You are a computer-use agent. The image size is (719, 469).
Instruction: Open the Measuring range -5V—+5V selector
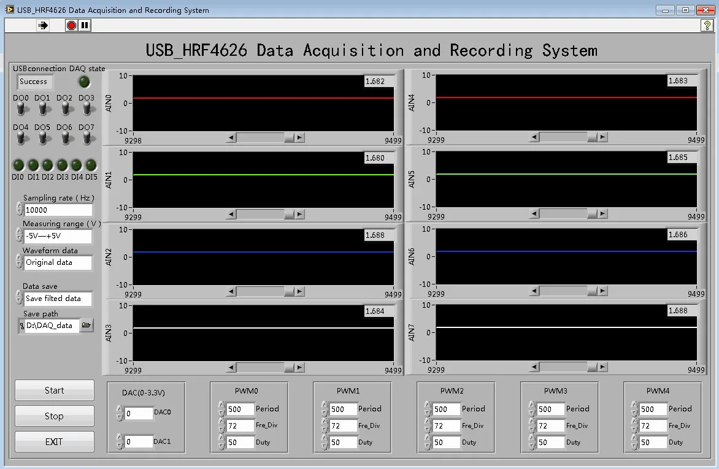pyautogui.click(x=58, y=236)
